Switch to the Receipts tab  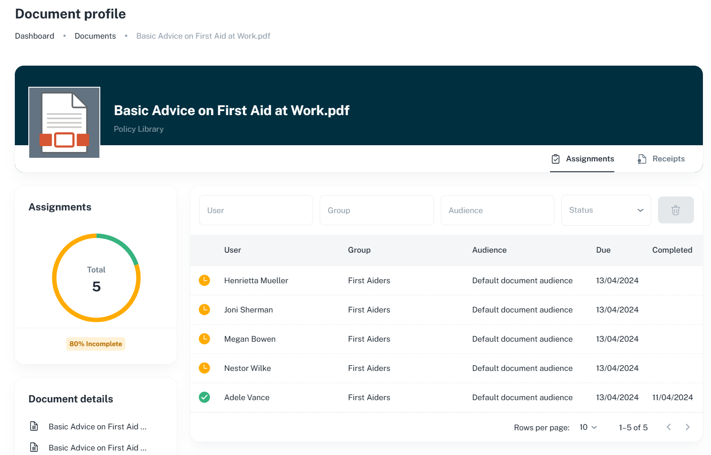[x=661, y=159]
